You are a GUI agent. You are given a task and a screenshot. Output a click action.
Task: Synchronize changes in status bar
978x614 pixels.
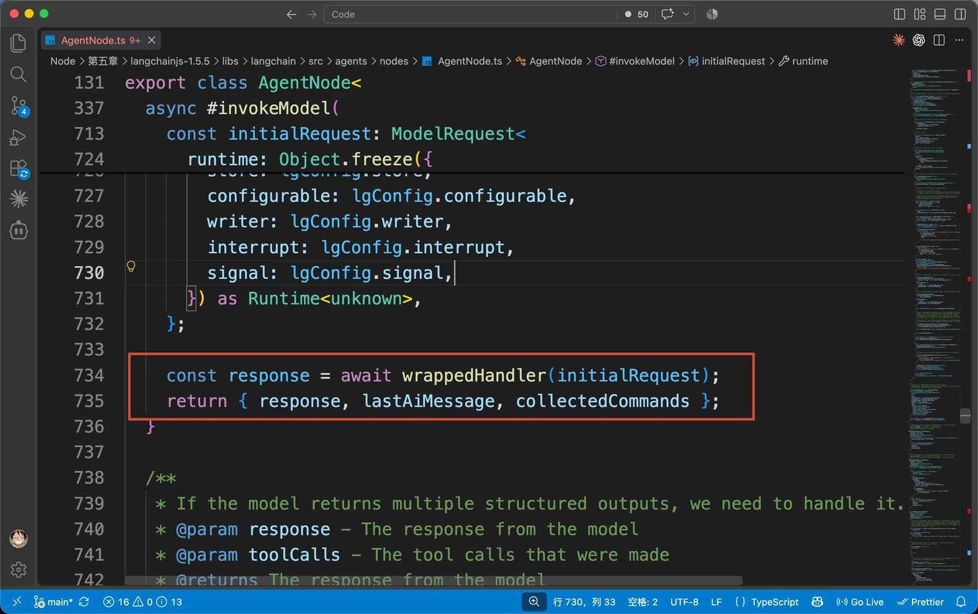(84, 602)
